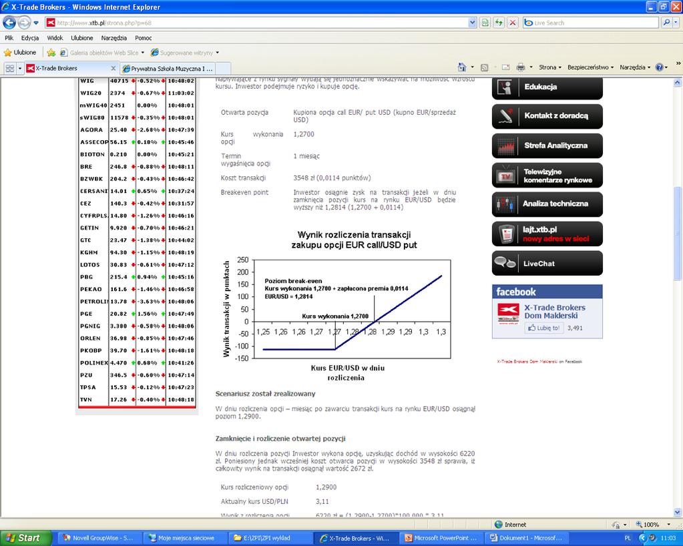The image size is (683, 546).
Task: Switch to the X-Trade Brokers tab
Action: coord(71,68)
